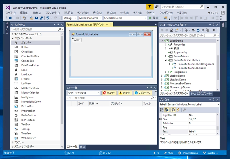The image size is (230, 159).
Task: Click the New Project toolbar icon
Action: click(24, 18)
